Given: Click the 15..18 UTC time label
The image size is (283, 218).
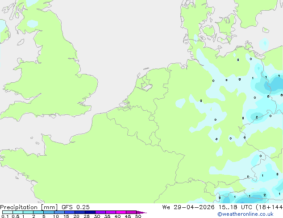Looking at the screenshot, I should (235, 207).
